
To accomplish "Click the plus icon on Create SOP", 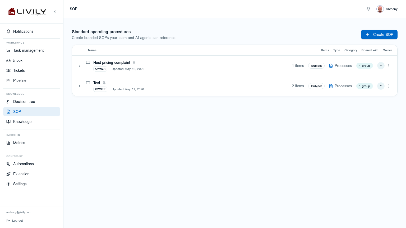I will pos(367,35).
